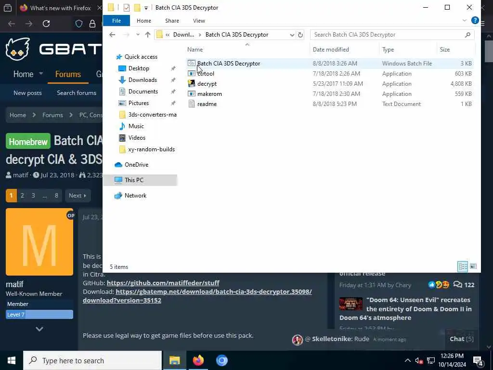493x370 pixels.
Task: Click muted volume tray icon
Action: pyautogui.click(x=419, y=361)
